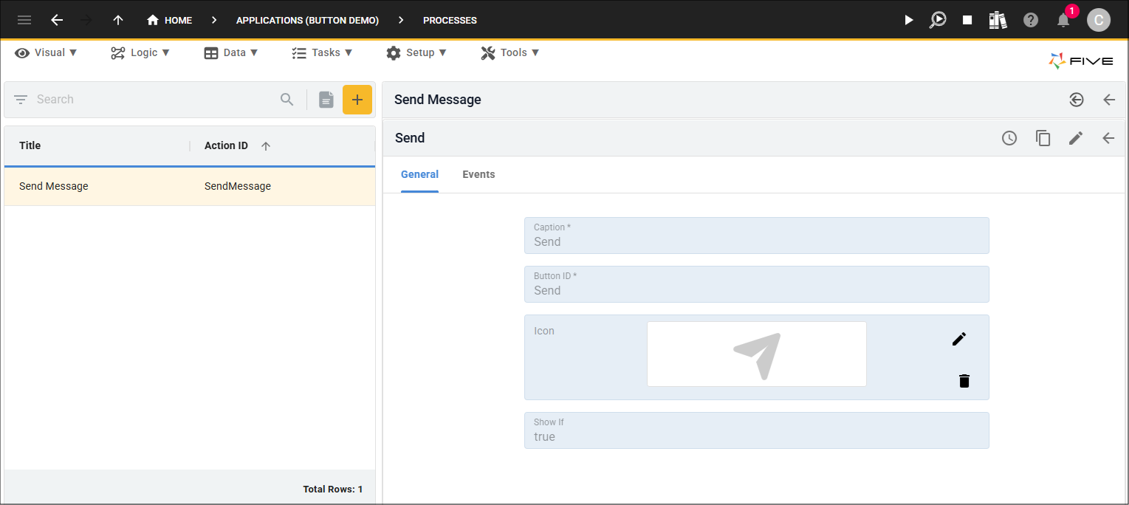Click the circled back-arrow icon in Send Message header
This screenshot has height=505, width=1129.
point(1077,100)
